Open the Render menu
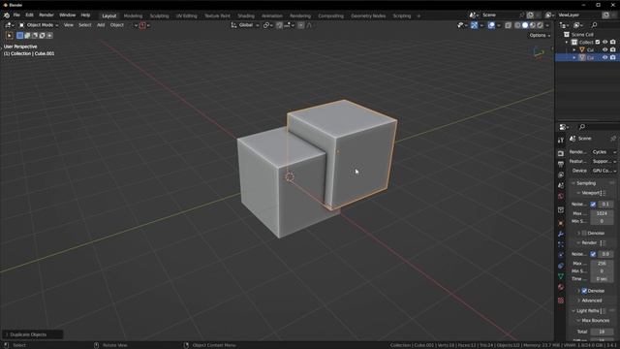This screenshot has height=349, width=620. 46,16
